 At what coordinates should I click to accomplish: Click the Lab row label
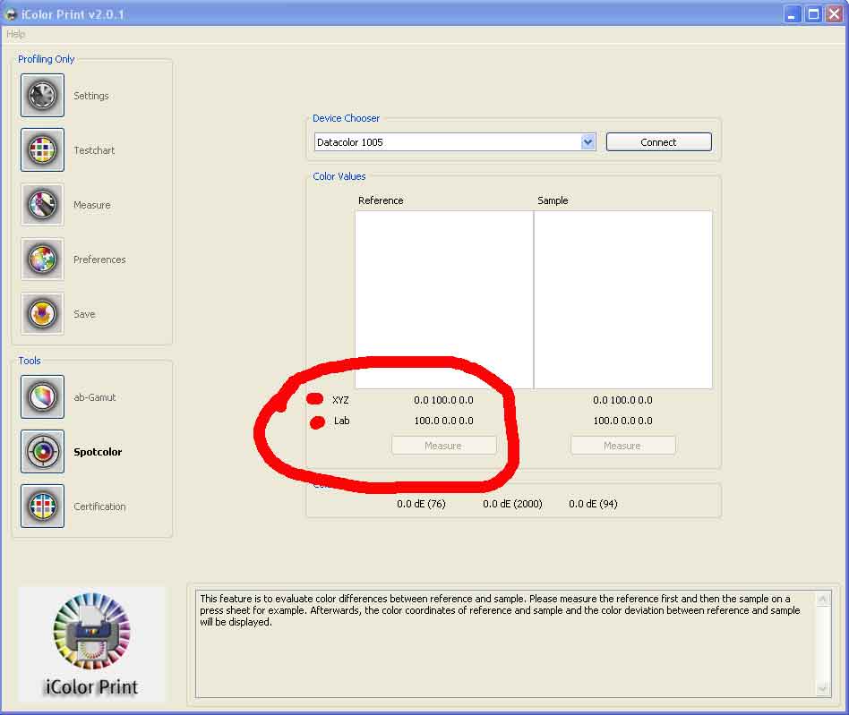(x=341, y=421)
